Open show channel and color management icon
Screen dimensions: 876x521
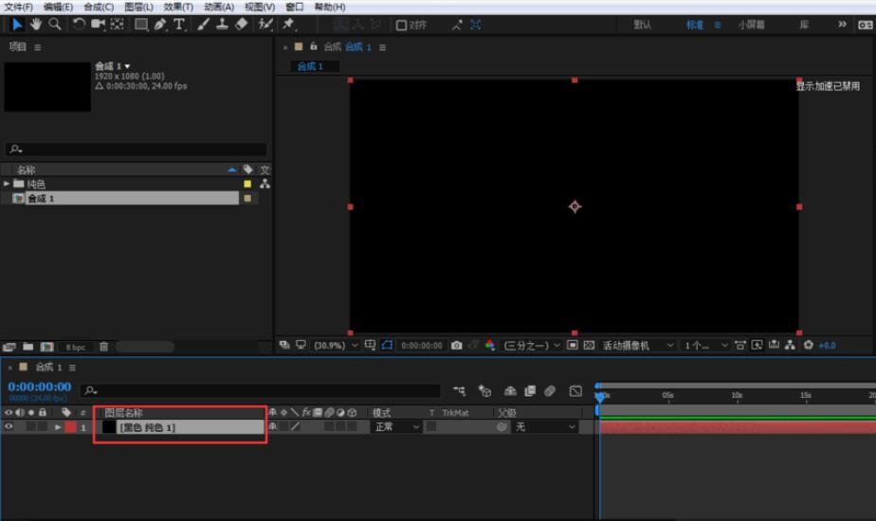coord(490,345)
